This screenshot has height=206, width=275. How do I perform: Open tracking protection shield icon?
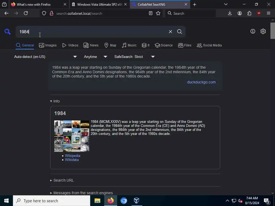44,13
